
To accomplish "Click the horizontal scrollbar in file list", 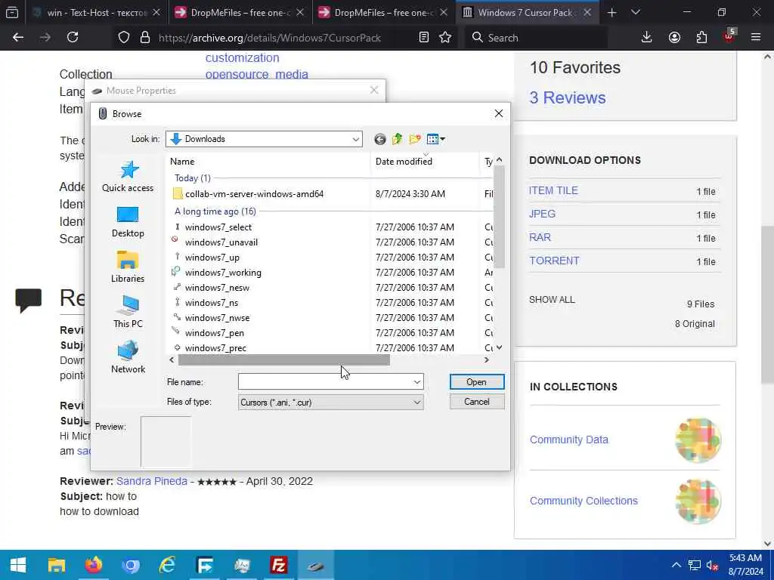I will (x=284, y=360).
